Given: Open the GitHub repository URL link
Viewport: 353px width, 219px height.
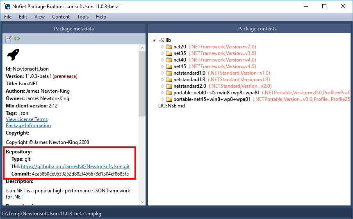Looking at the screenshot, I should click(75, 167).
